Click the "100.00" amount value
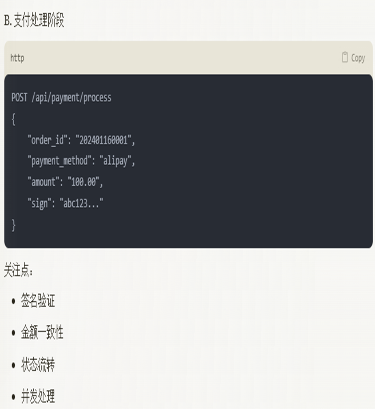Screen dimensions: 375x409 click(x=83, y=182)
